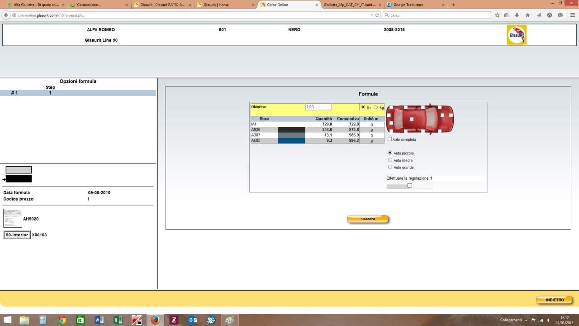Open Microsoft Excel from the taskbar

click(118, 320)
